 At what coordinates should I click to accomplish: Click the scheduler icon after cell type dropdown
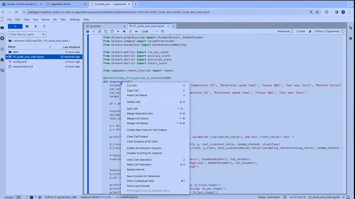pyautogui.click(x=162, y=32)
